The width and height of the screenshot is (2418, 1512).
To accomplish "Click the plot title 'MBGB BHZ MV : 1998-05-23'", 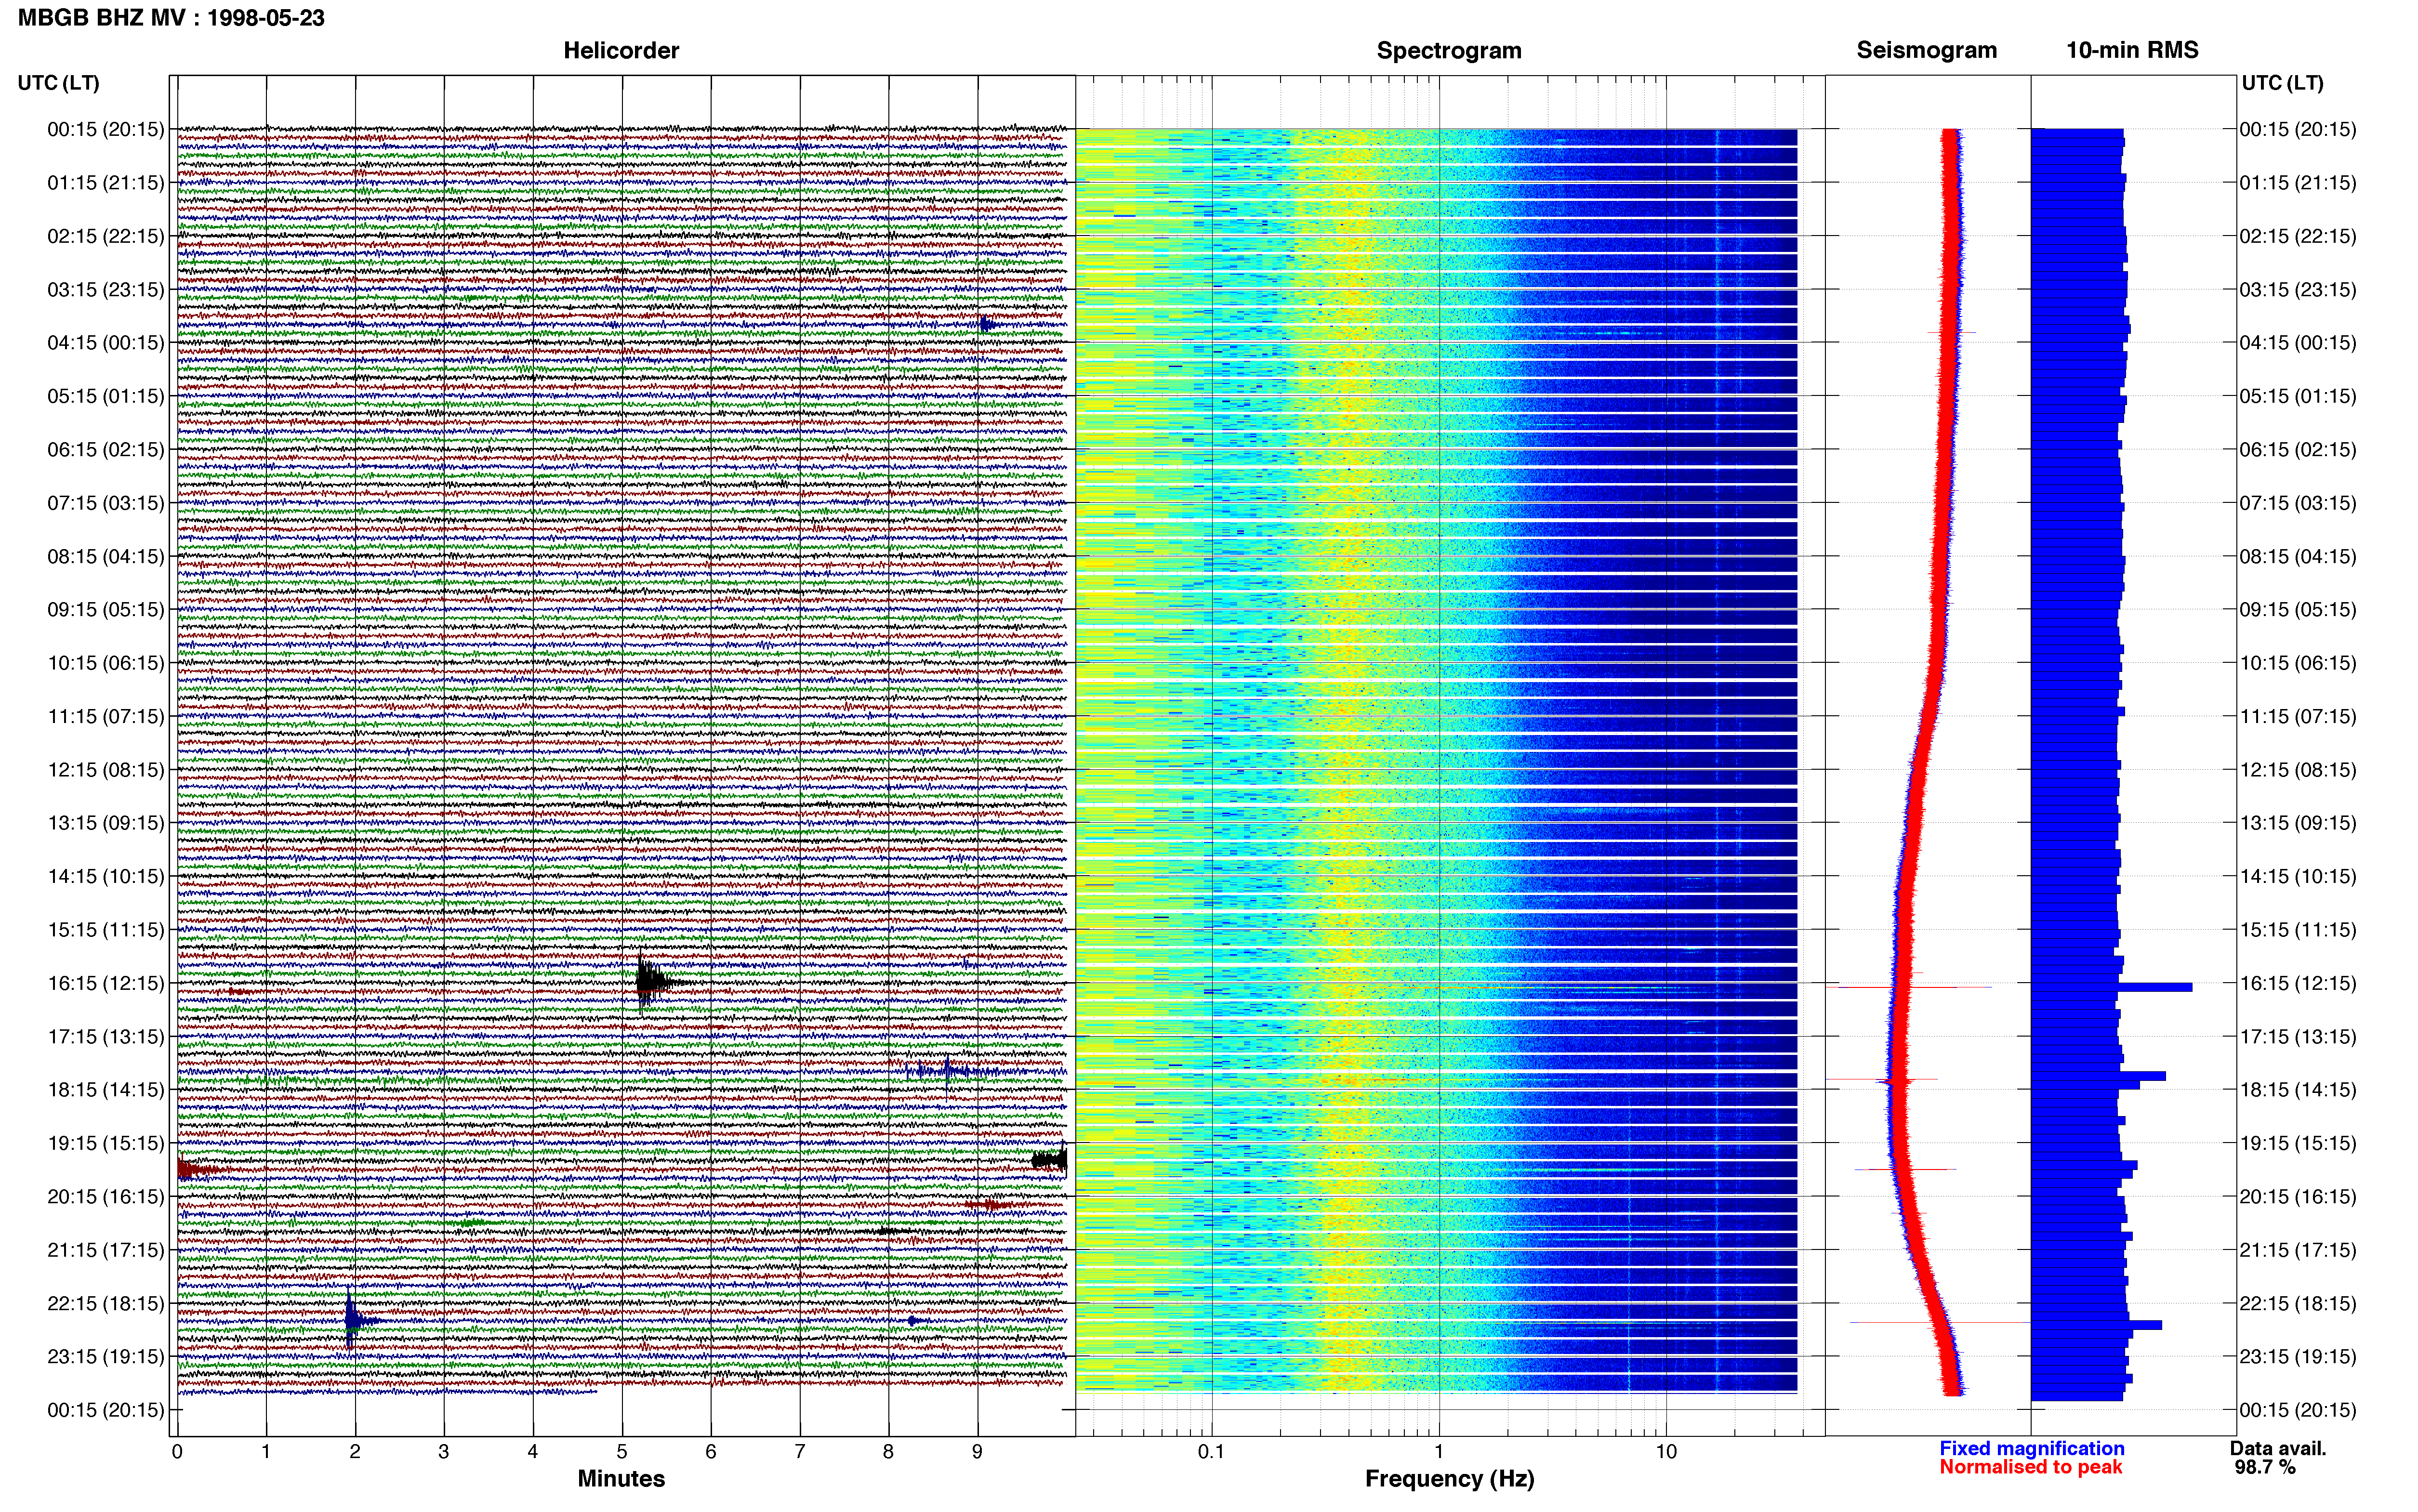I will 171,18.
